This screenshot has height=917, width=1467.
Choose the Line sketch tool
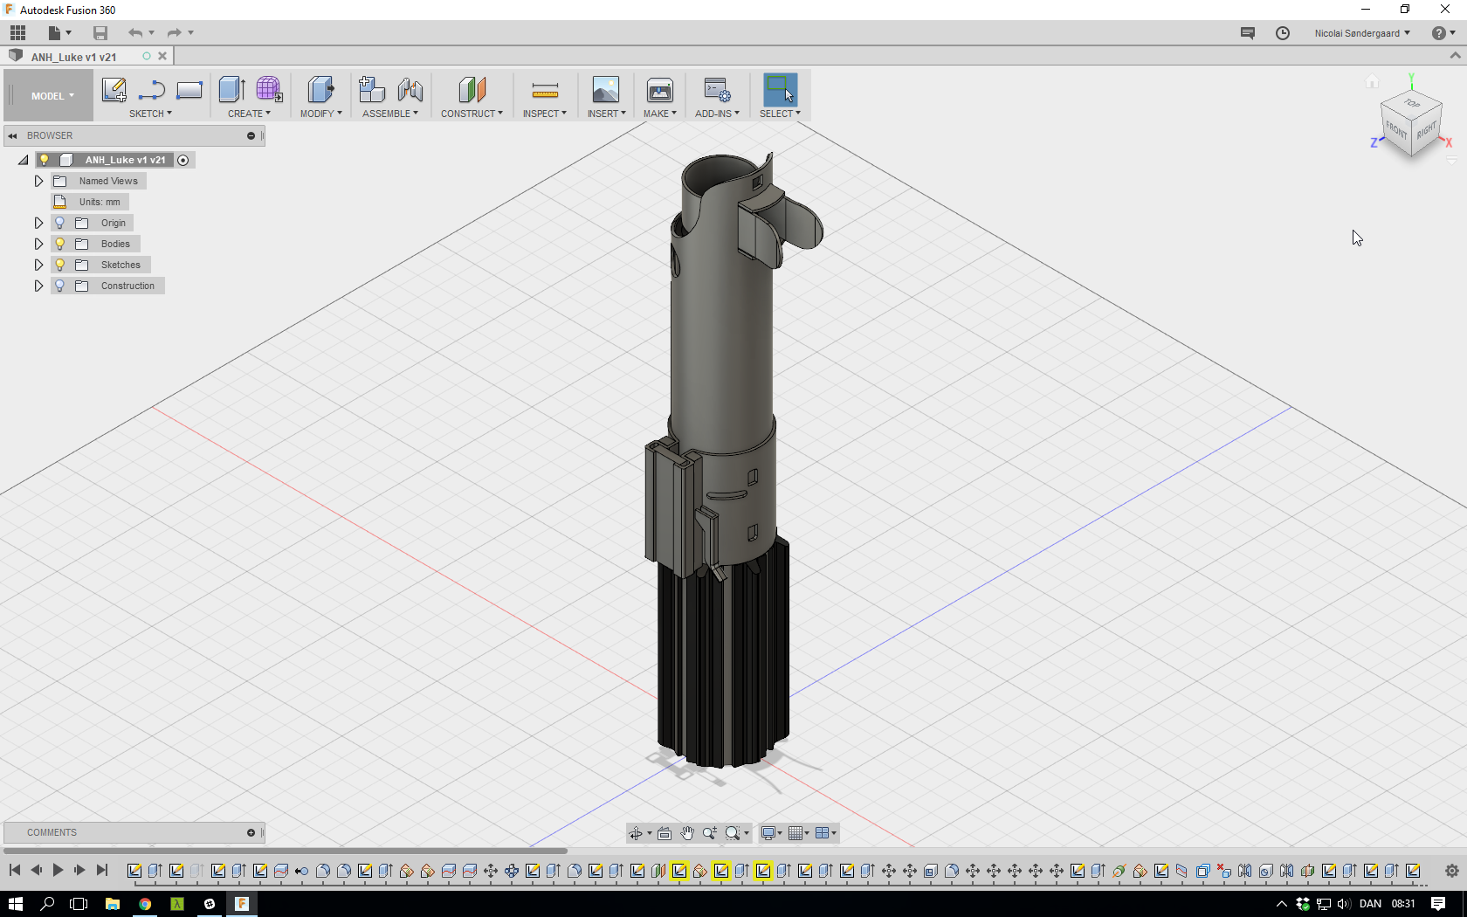[x=152, y=90]
